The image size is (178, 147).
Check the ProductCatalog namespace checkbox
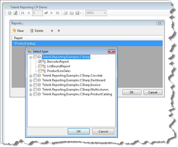(35, 94)
